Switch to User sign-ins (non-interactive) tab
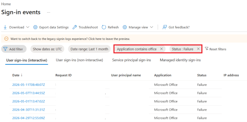 tap(79, 60)
